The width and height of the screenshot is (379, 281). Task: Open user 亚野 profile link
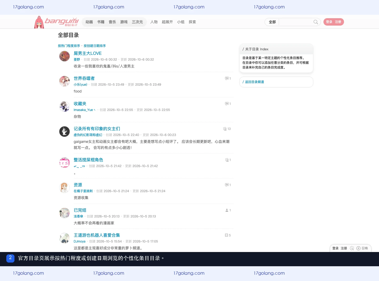coord(77,60)
